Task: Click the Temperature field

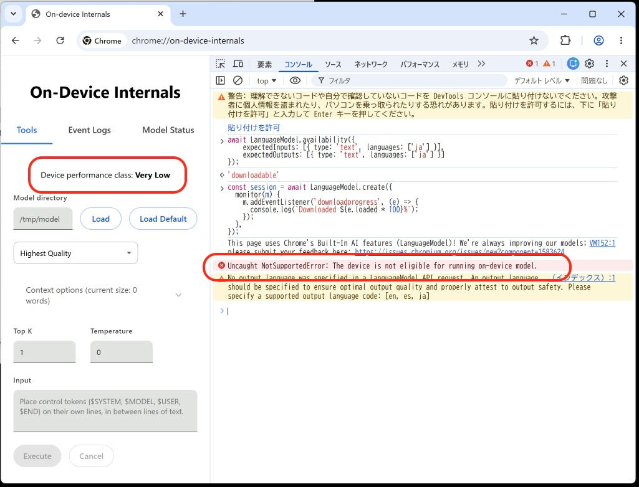Action: point(122,352)
